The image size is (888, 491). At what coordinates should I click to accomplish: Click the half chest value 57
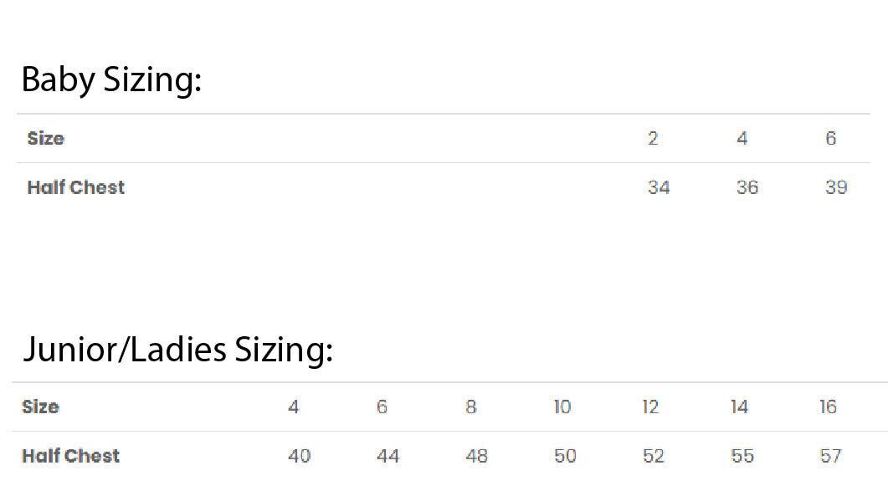(x=831, y=456)
